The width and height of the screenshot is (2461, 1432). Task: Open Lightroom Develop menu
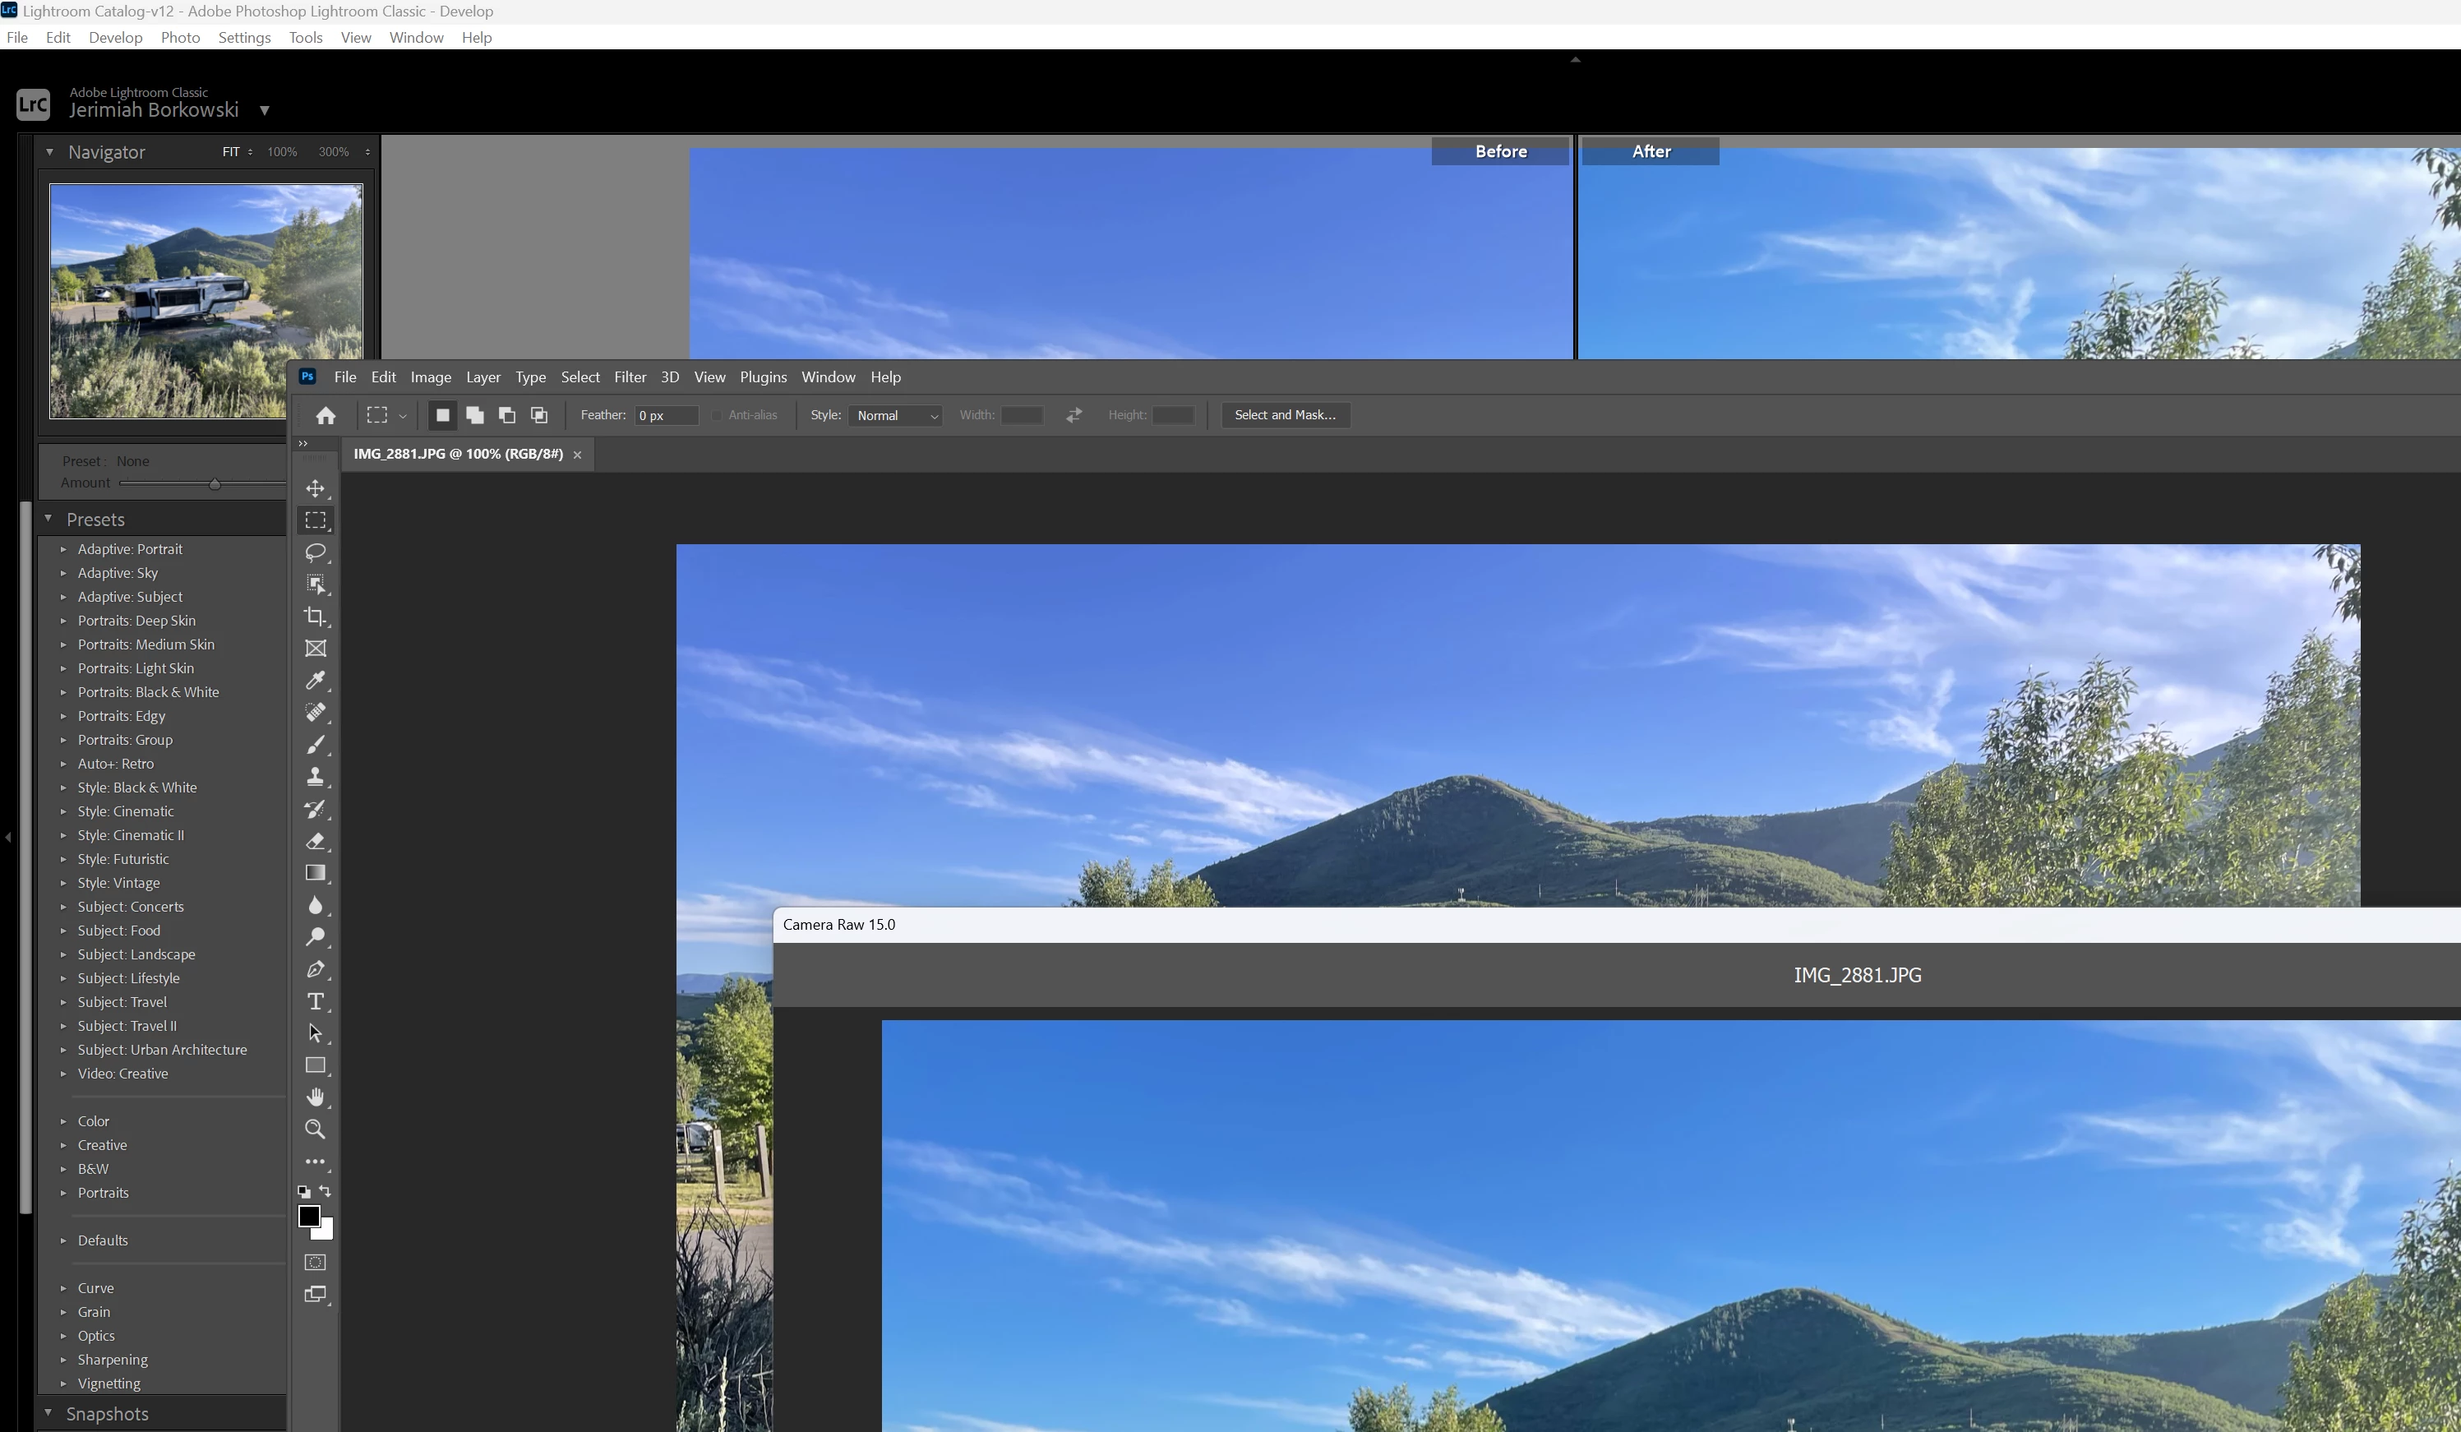pyautogui.click(x=115, y=37)
